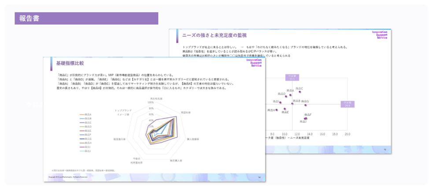This screenshot has height=187, width=429.
Task: Click the 報告書 header banner
Action: coord(86,18)
